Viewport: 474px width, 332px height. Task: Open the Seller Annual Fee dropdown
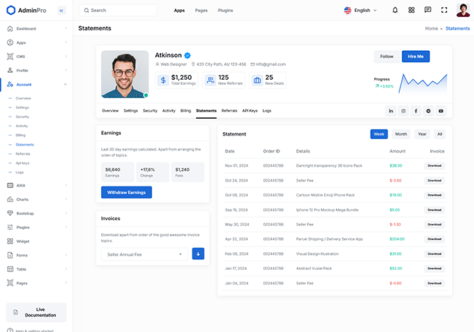point(144,254)
